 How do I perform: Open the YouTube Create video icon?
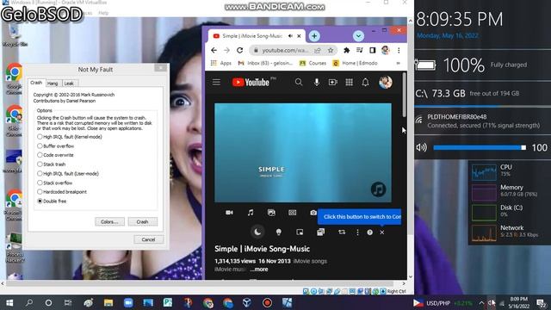(x=332, y=83)
